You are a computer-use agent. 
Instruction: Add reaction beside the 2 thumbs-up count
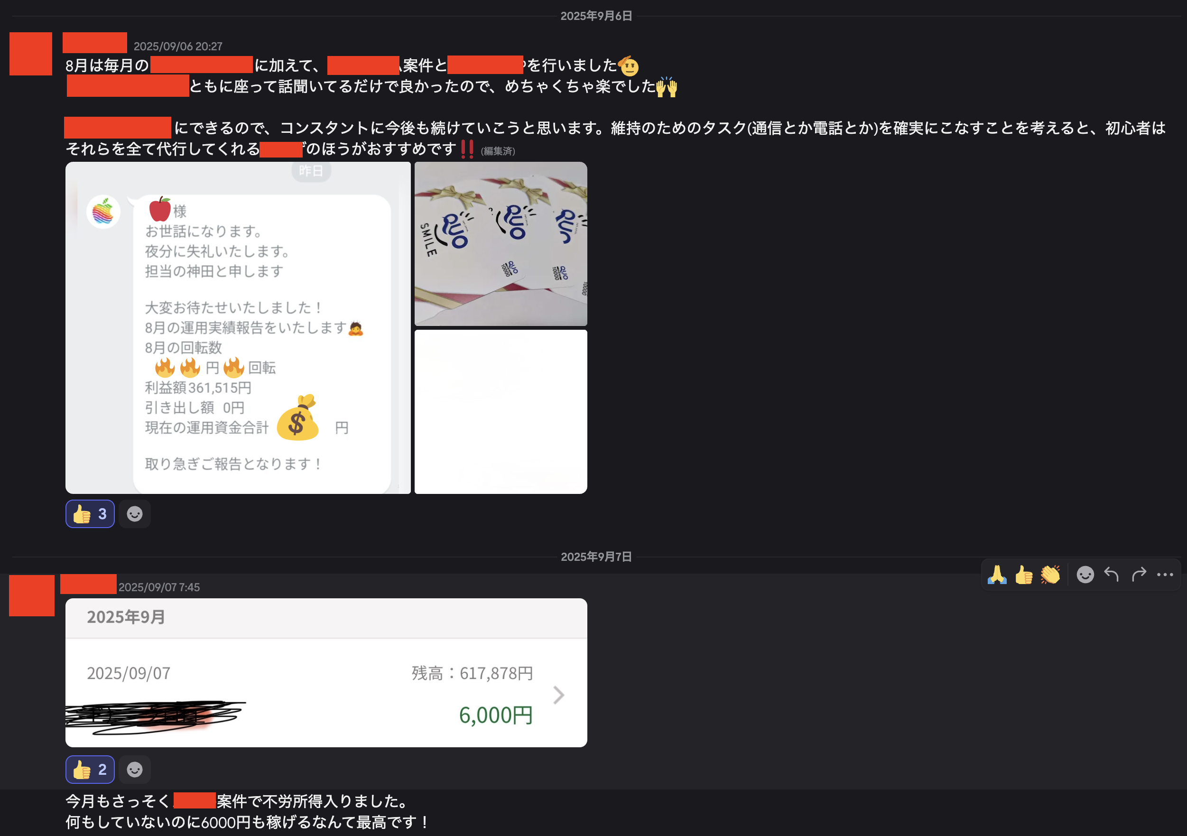pos(134,769)
